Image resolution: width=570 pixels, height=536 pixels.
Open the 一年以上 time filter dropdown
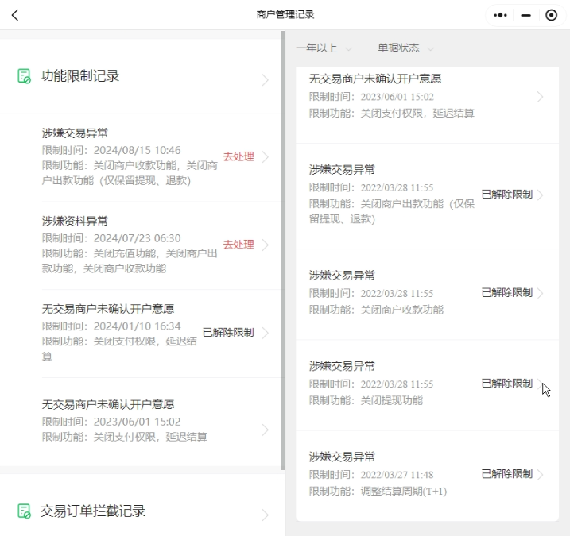[324, 48]
